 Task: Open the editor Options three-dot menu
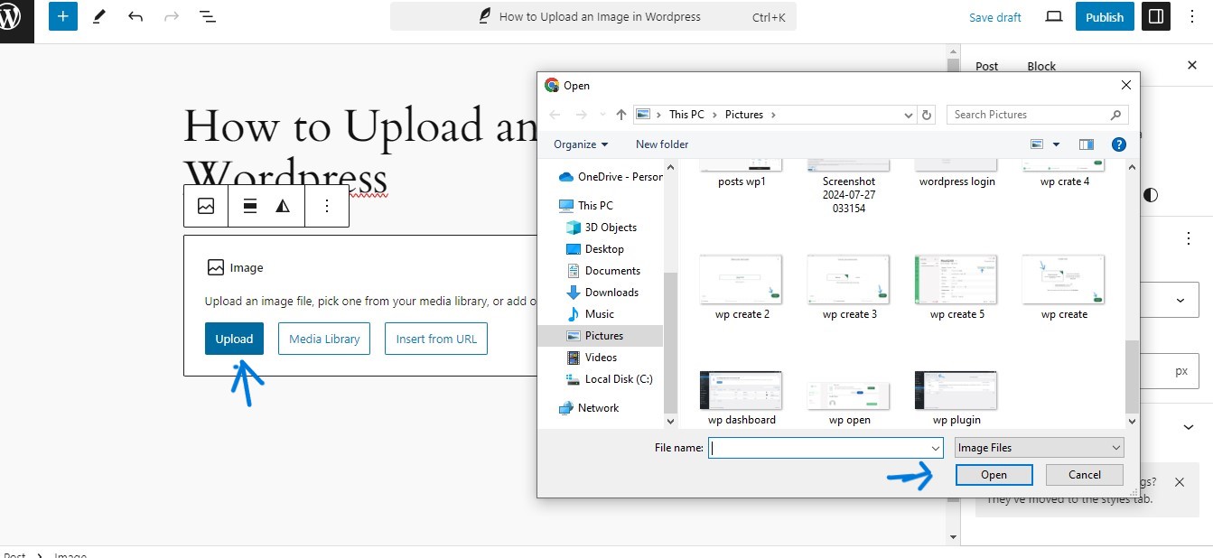pos(1194,16)
